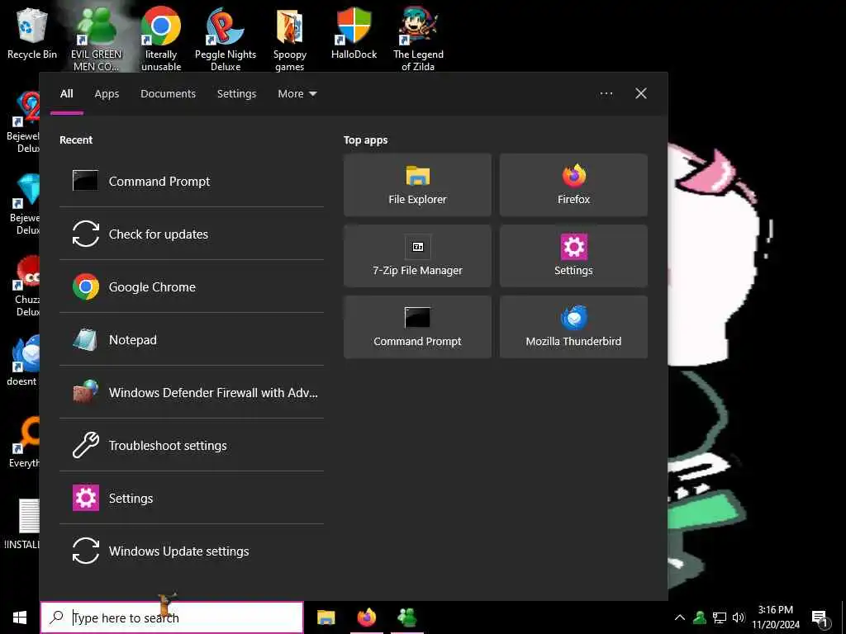Open Windows Defender Firewall recent item

[192, 392]
